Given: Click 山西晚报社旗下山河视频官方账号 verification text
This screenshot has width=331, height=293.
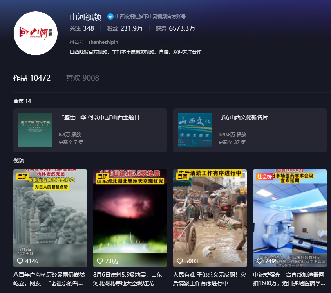Looking at the screenshot, I should (150, 17).
